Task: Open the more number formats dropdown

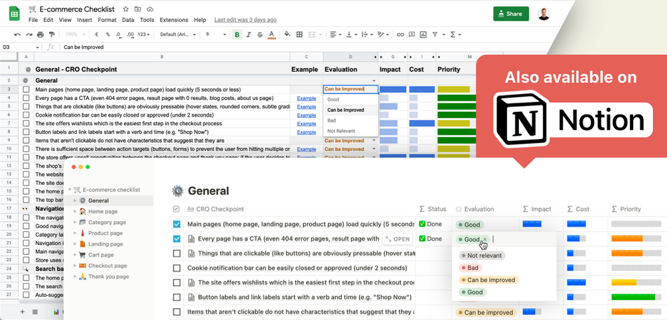Action: pos(144,35)
